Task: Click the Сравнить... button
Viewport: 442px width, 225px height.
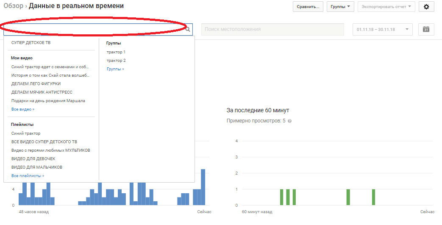Action: point(308,7)
